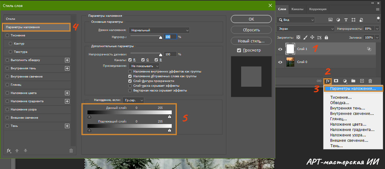Add another Внутренняя тень effect plus icon
The height and width of the screenshot is (169, 385).
(67, 68)
